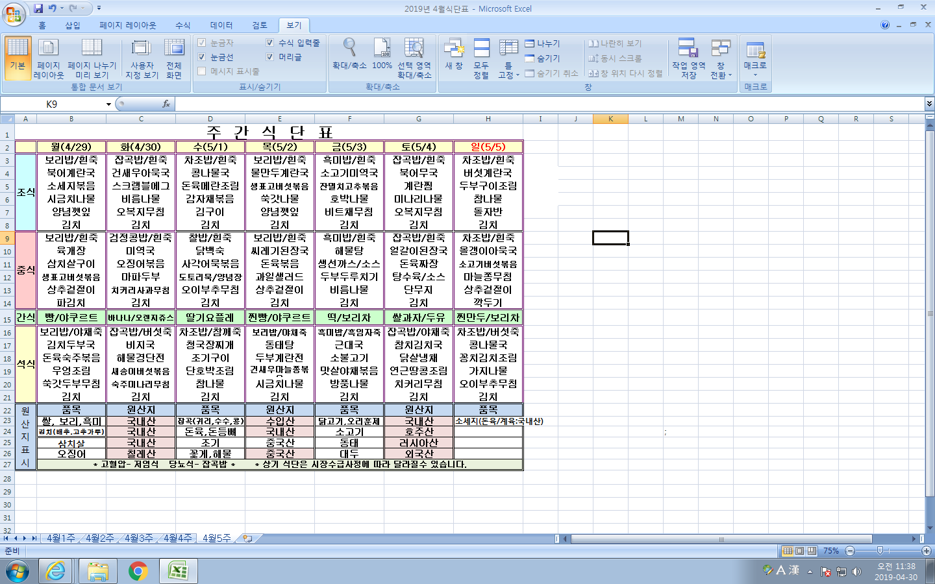This screenshot has width=935, height=584.
Task: Toggle the 눈금선 checkbox
Action: pyautogui.click(x=202, y=57)
